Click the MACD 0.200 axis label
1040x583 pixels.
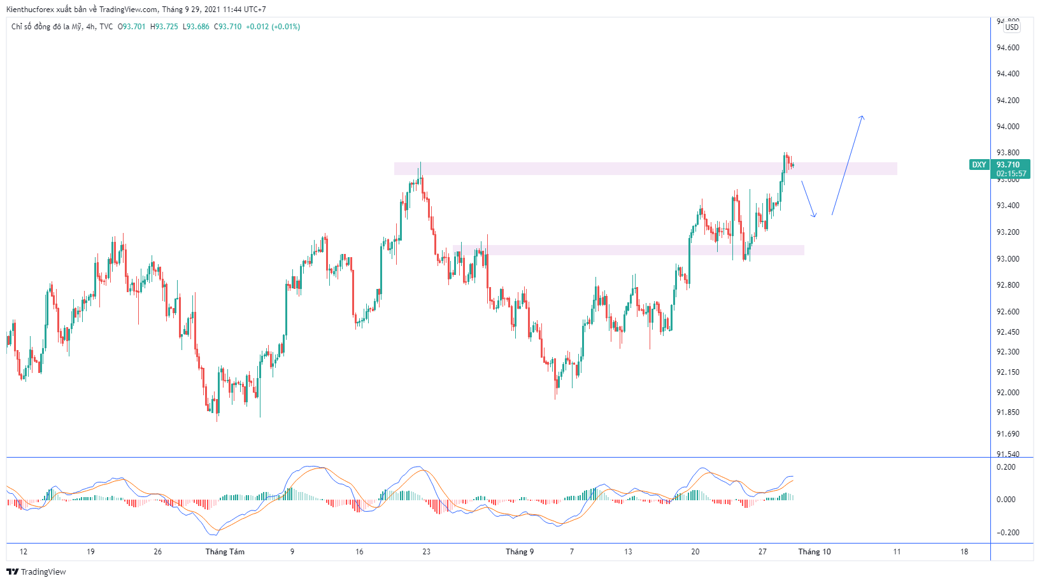[1006, 467]
